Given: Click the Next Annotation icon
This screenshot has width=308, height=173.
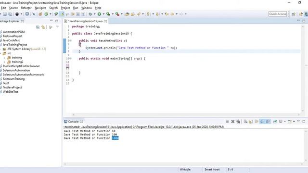Looking at the screenshot, I should point(148,14).
